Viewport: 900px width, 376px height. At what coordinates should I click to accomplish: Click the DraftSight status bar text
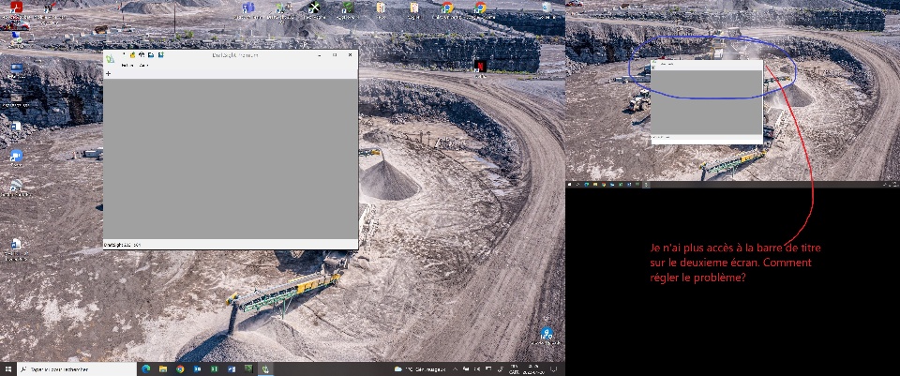tap(122, 245)
